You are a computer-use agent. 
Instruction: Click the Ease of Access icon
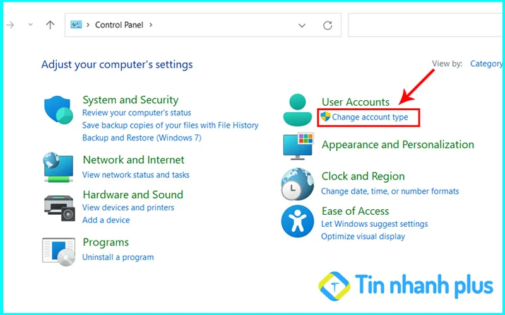click(297, 222)
